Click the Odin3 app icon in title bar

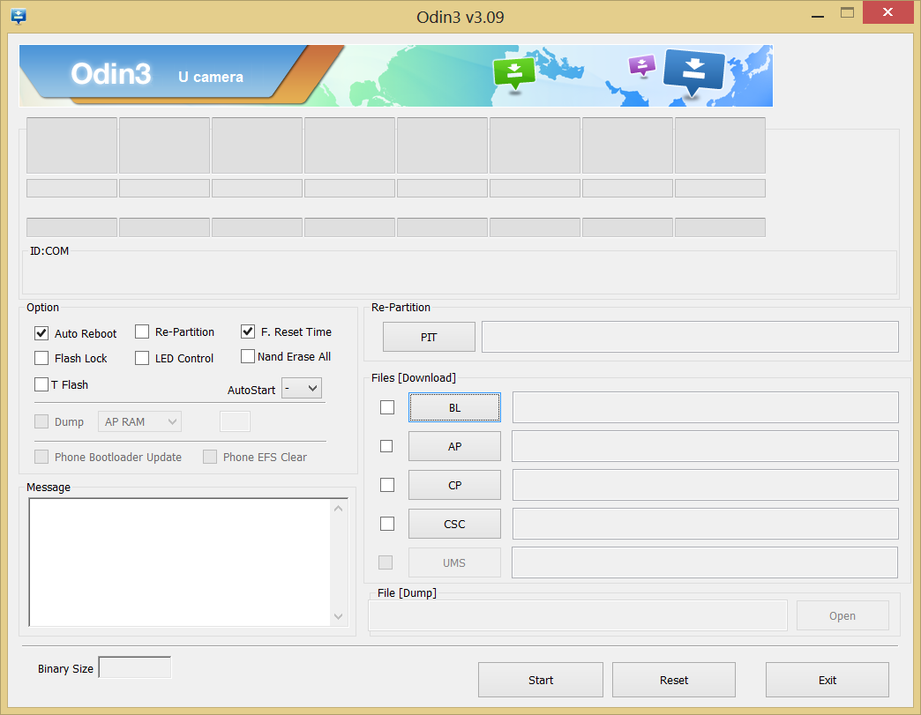(x=19, y=16)
